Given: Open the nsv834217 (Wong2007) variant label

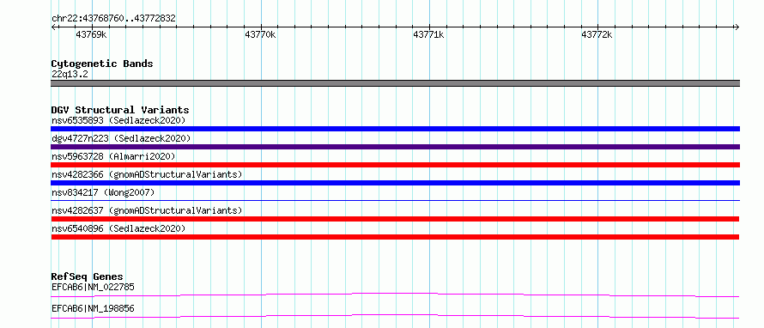Looking at the screenshot, I should point(103,192).
